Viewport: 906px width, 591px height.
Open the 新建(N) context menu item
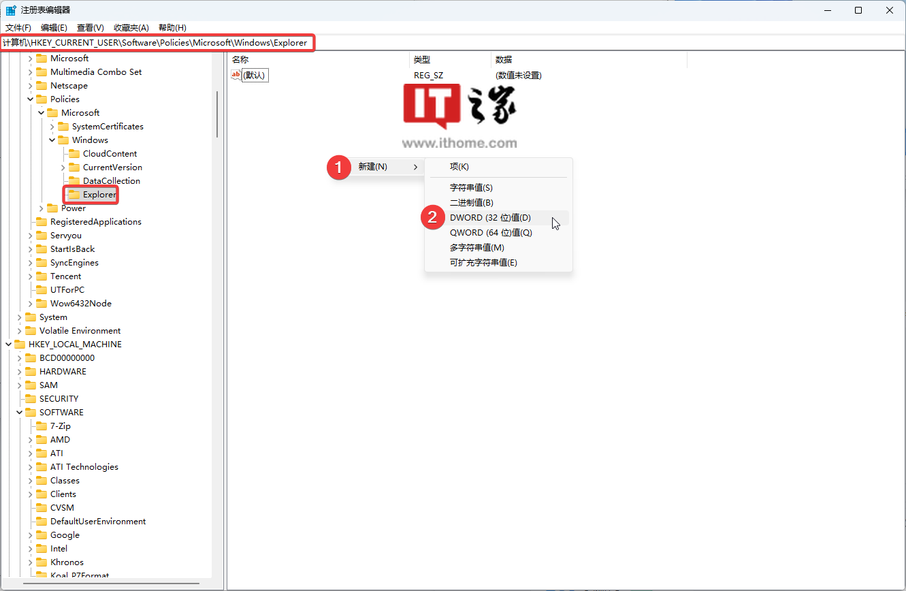[373, 167]
